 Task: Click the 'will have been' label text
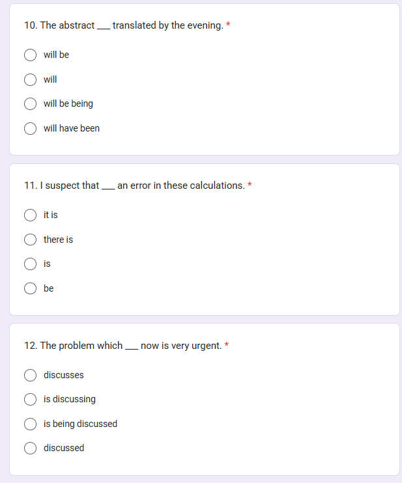72,128
